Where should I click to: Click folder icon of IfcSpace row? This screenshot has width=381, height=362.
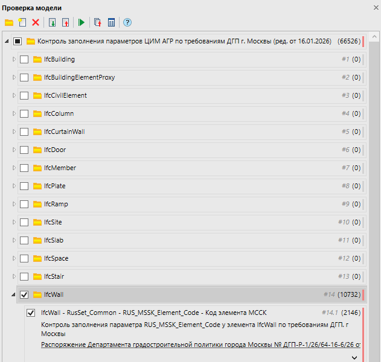tap(37, 259)
